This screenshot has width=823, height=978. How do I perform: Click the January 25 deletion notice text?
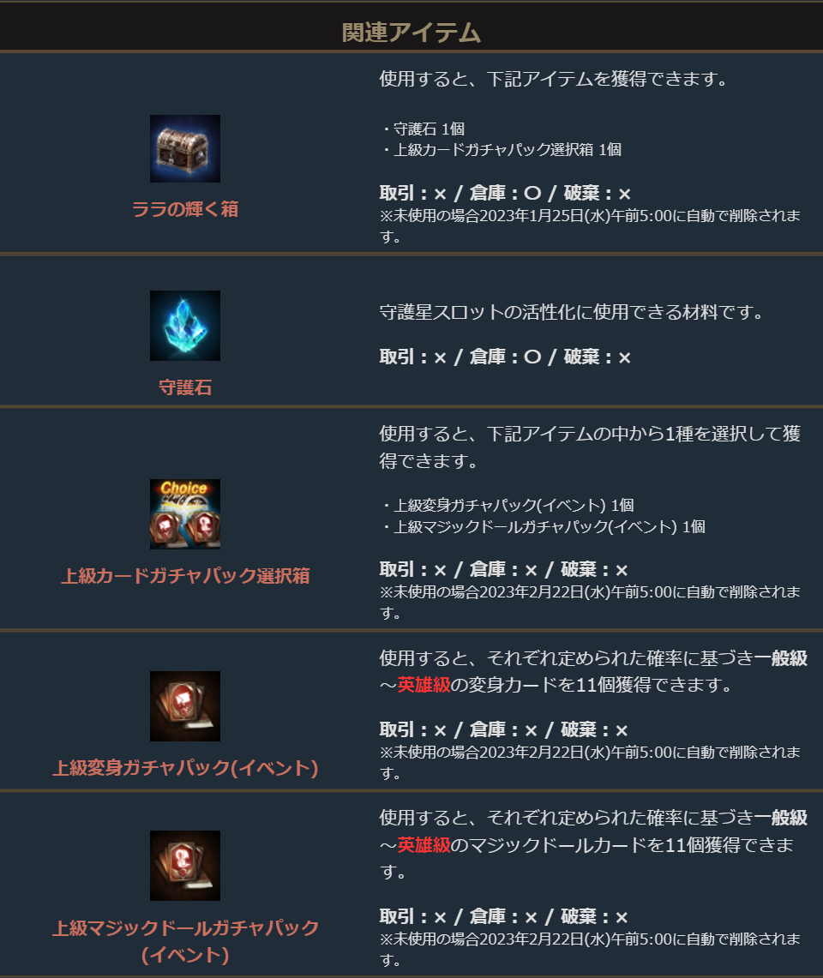591,225
